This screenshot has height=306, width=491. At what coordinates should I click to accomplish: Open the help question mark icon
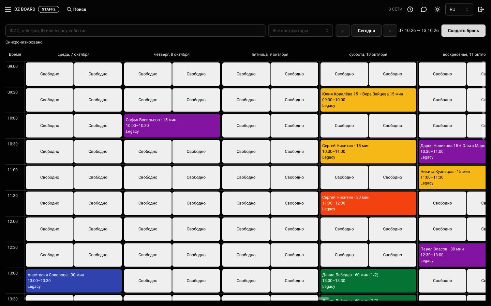[x=410, y=10]
